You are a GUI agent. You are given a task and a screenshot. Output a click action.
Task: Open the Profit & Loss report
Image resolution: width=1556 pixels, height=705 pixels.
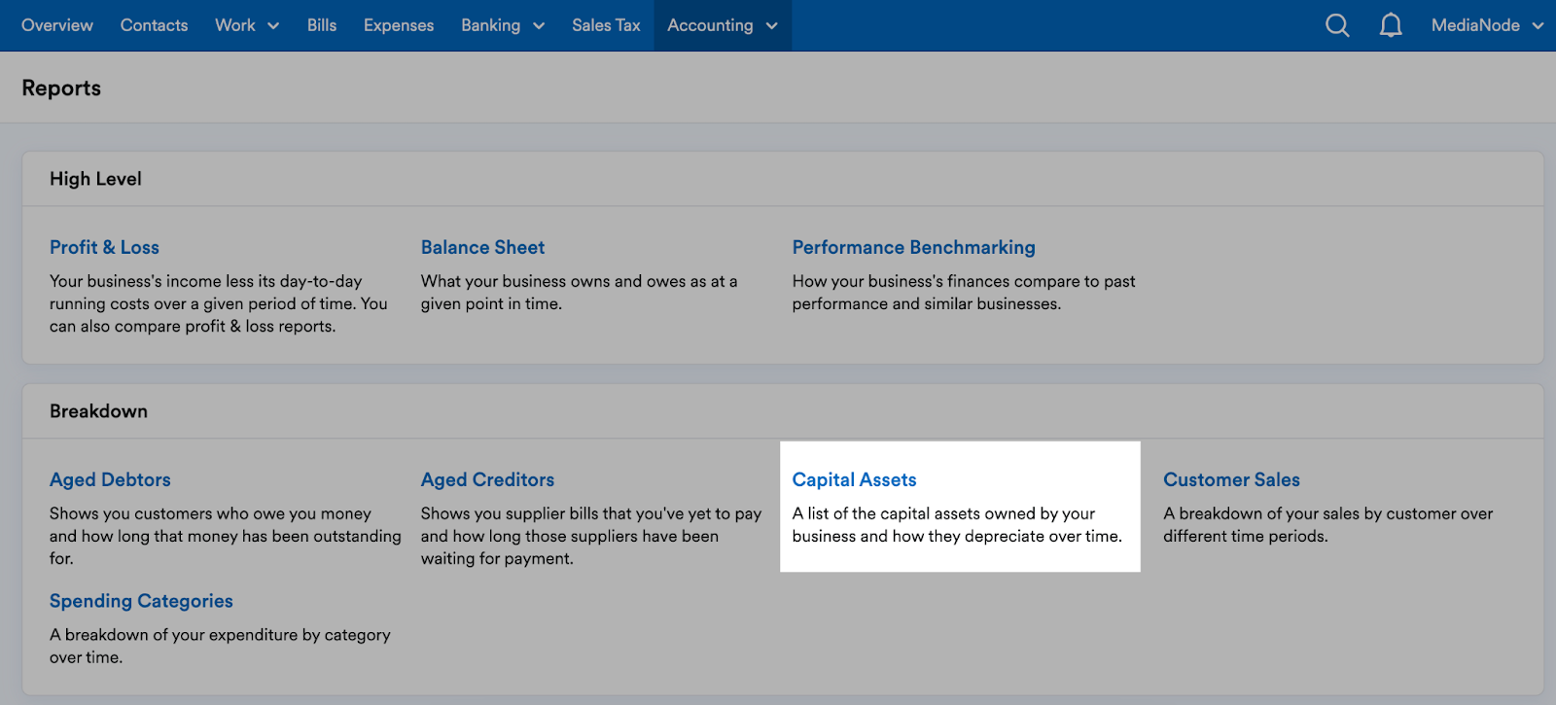(104, 247)
